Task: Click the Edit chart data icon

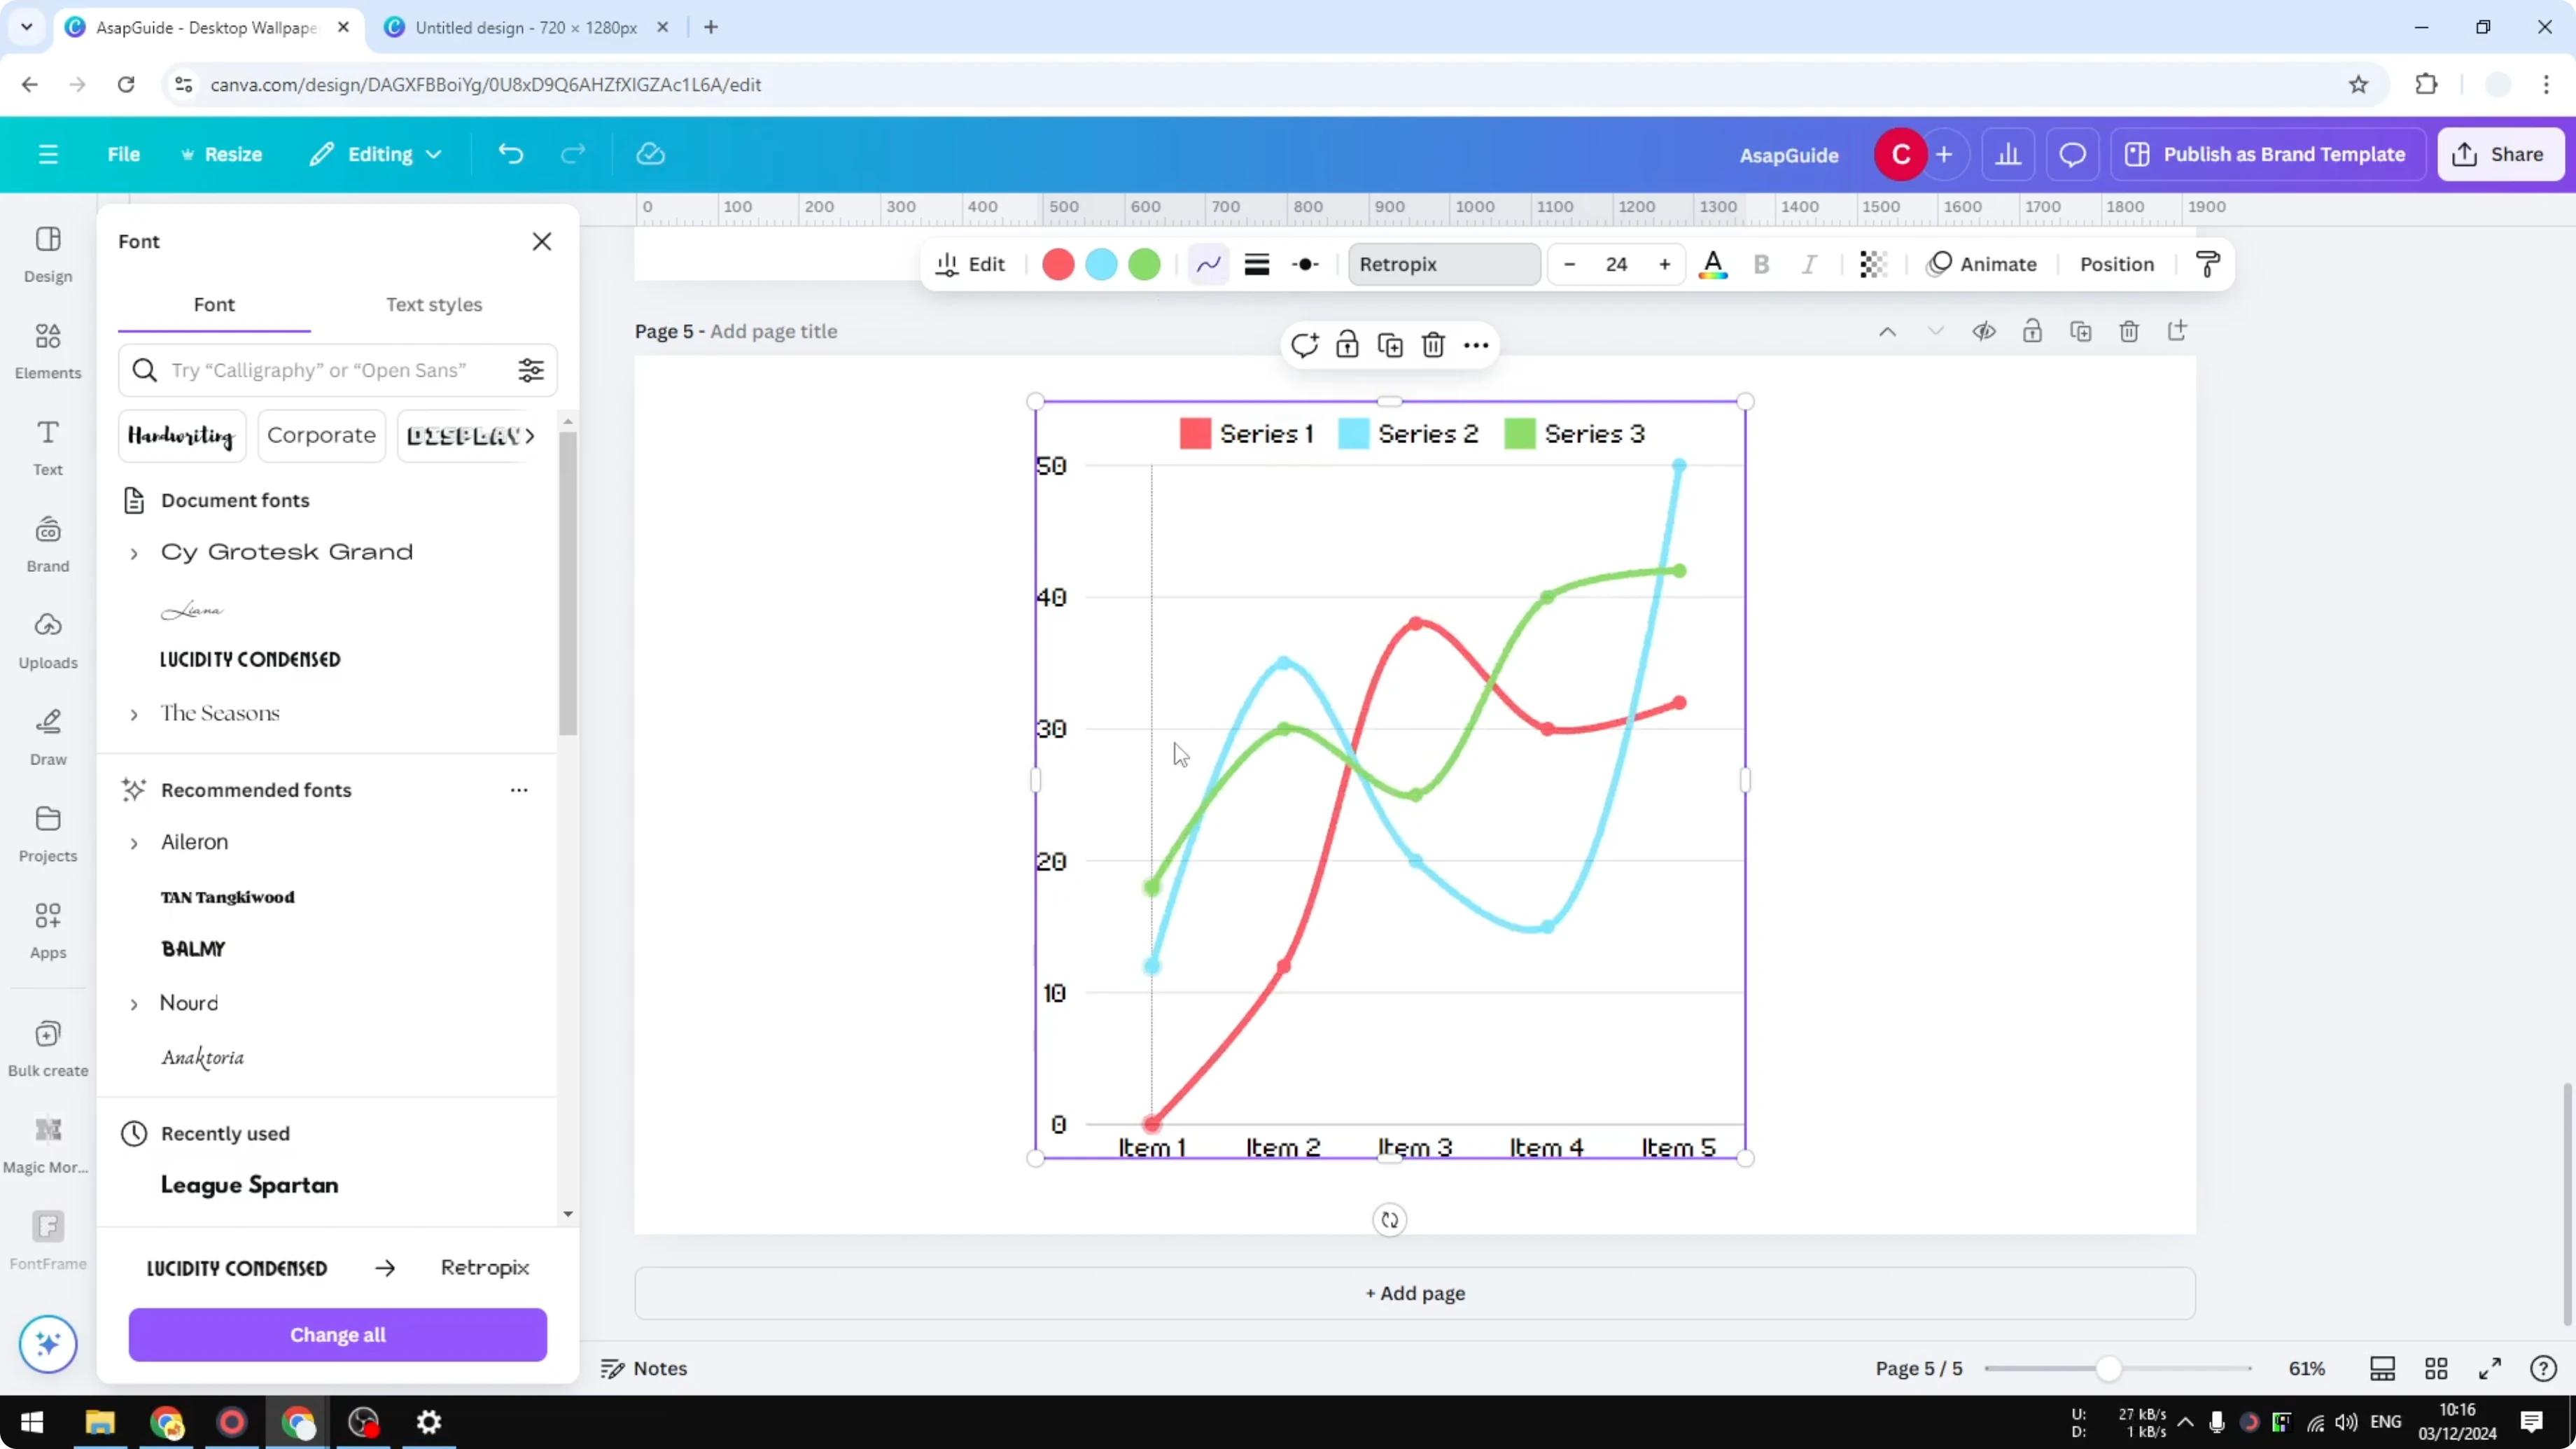Action: (967, 264)
